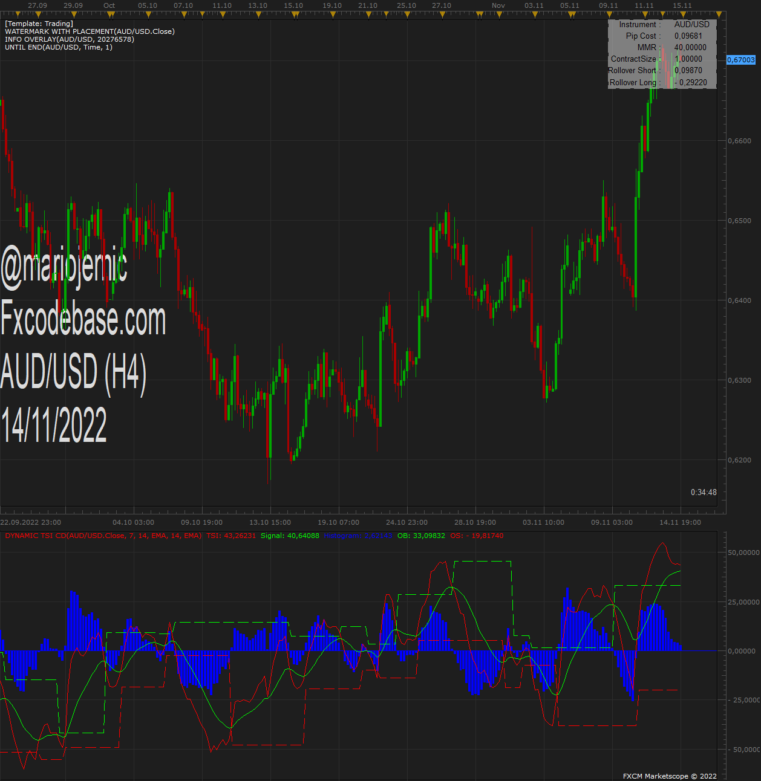This screenshot has width=761, height=781.
Task: Click the '03.11 10:00' bottom time label
Action: tap(544, 522)
